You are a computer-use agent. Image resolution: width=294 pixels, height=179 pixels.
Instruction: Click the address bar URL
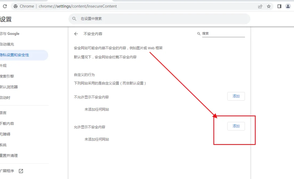pyautogui.click(x=78, y=6)
